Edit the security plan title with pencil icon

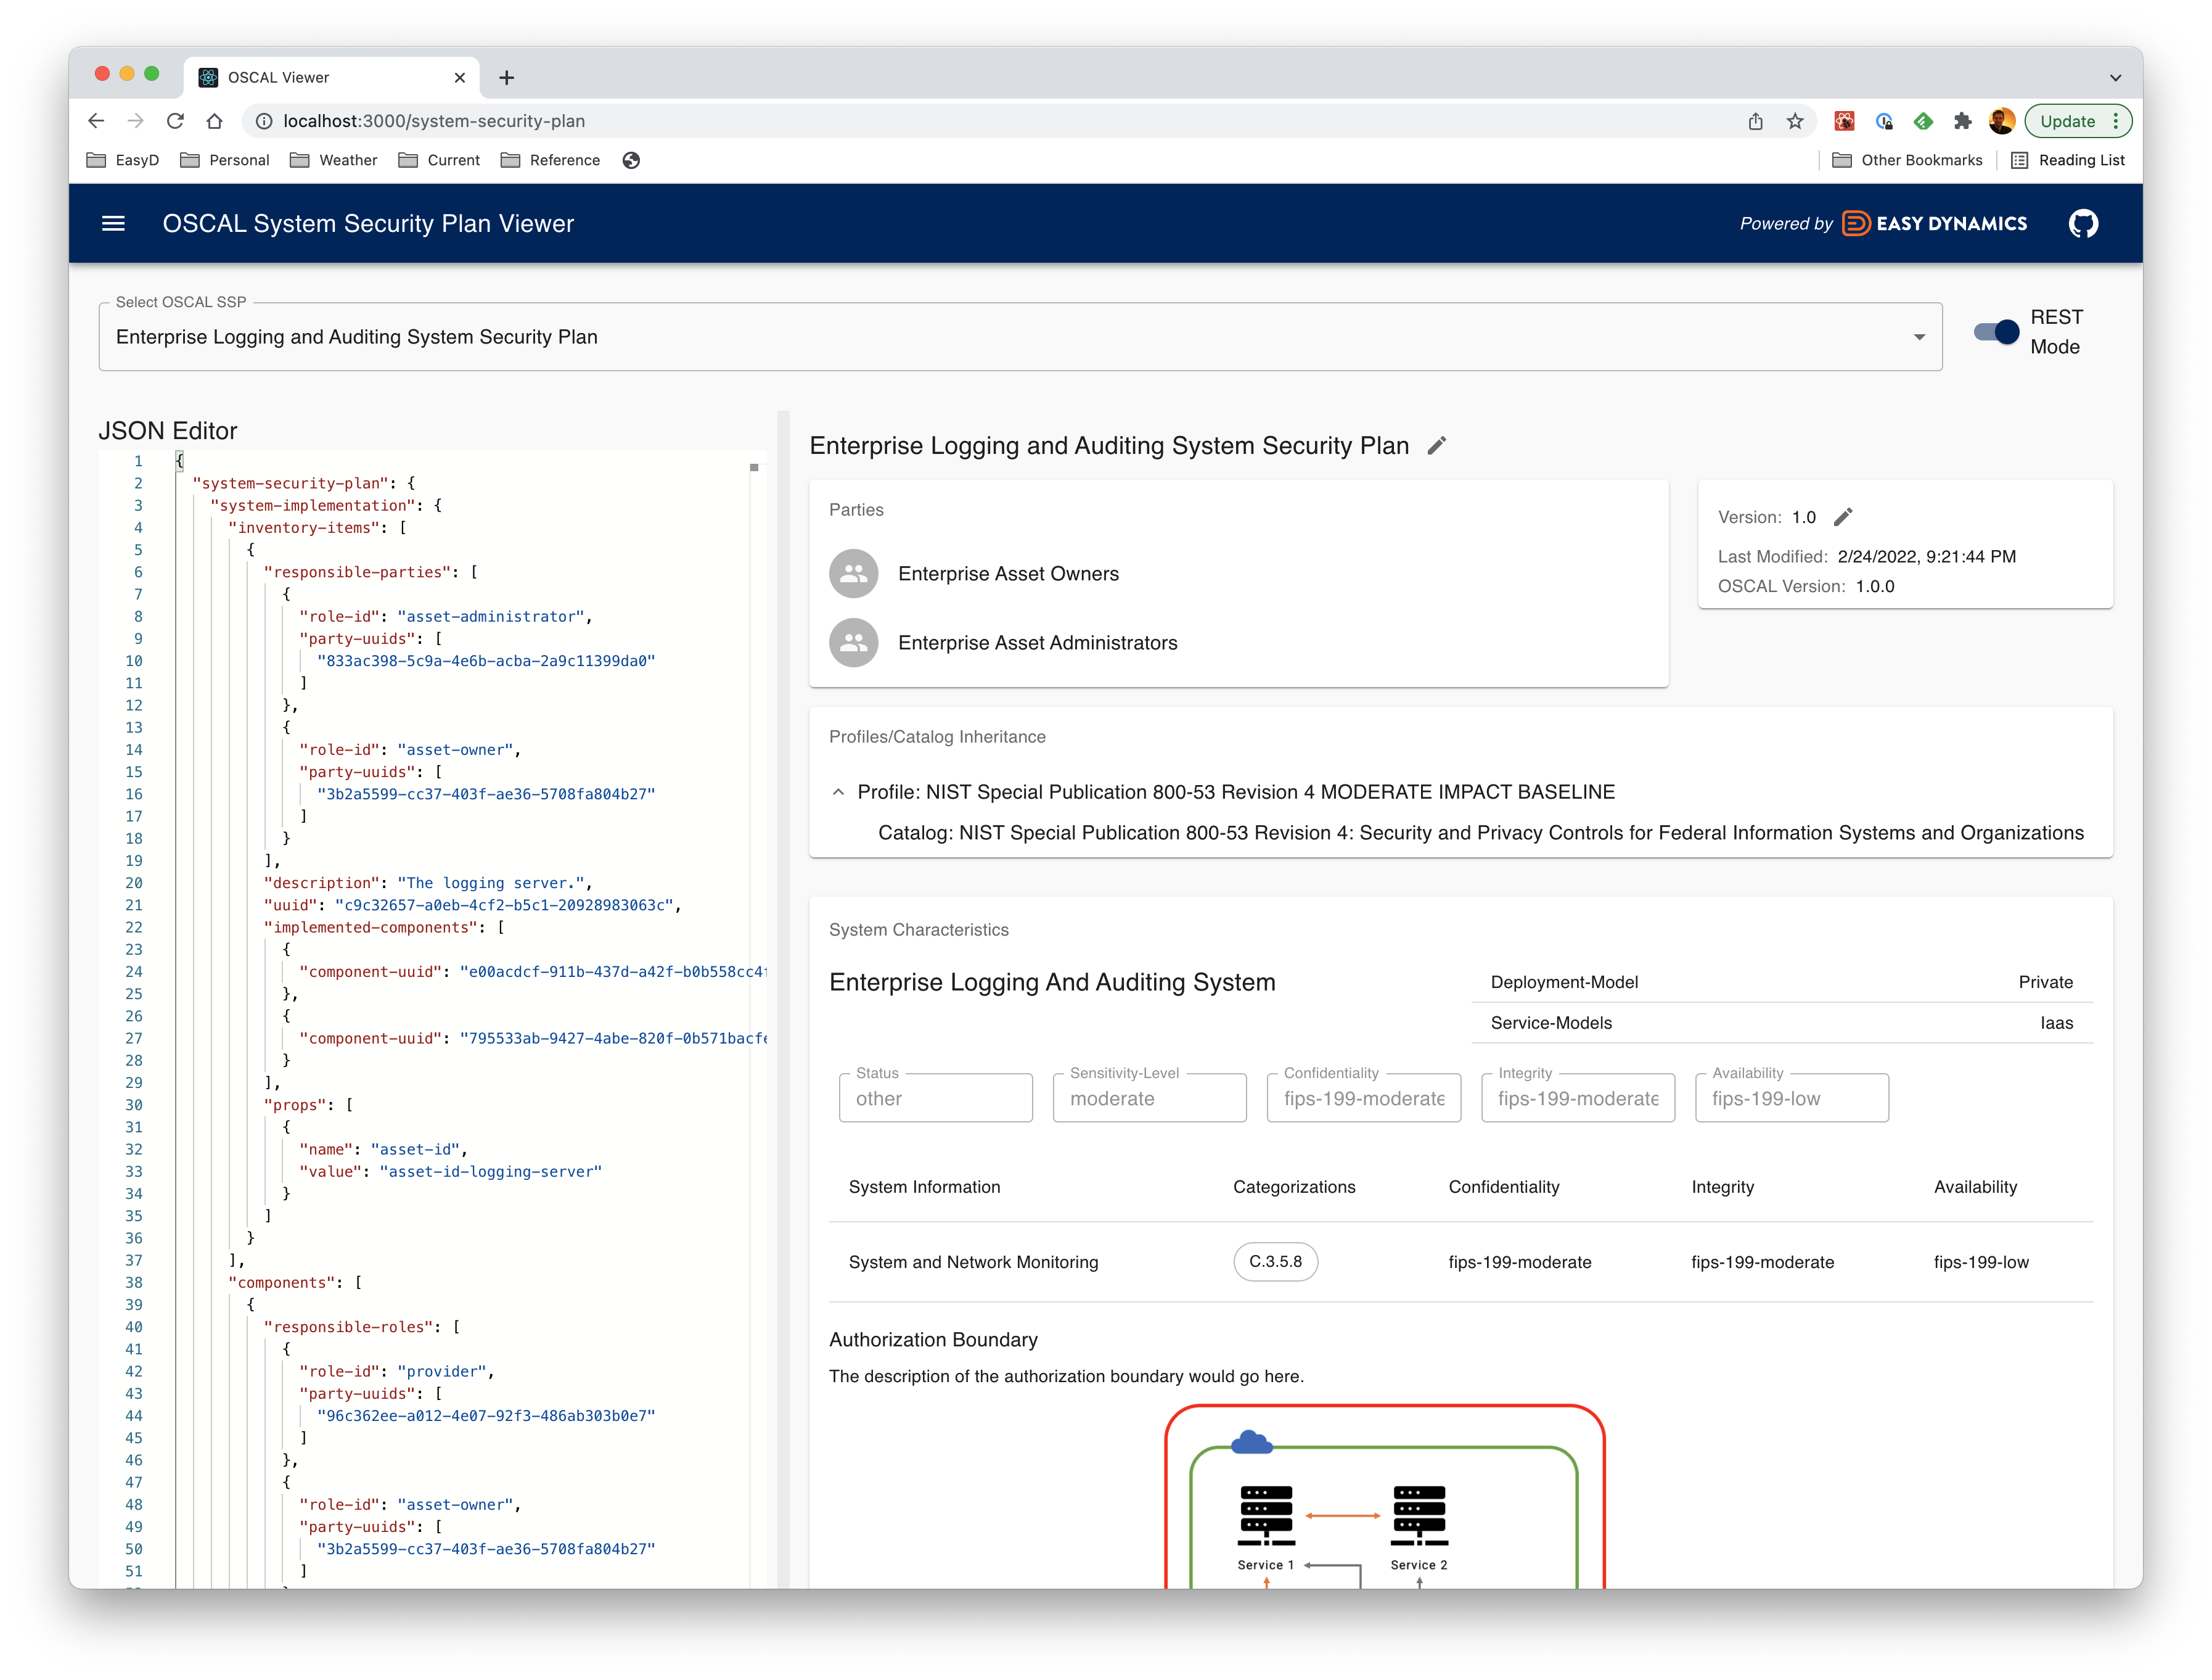click(x=1437, y=447)
